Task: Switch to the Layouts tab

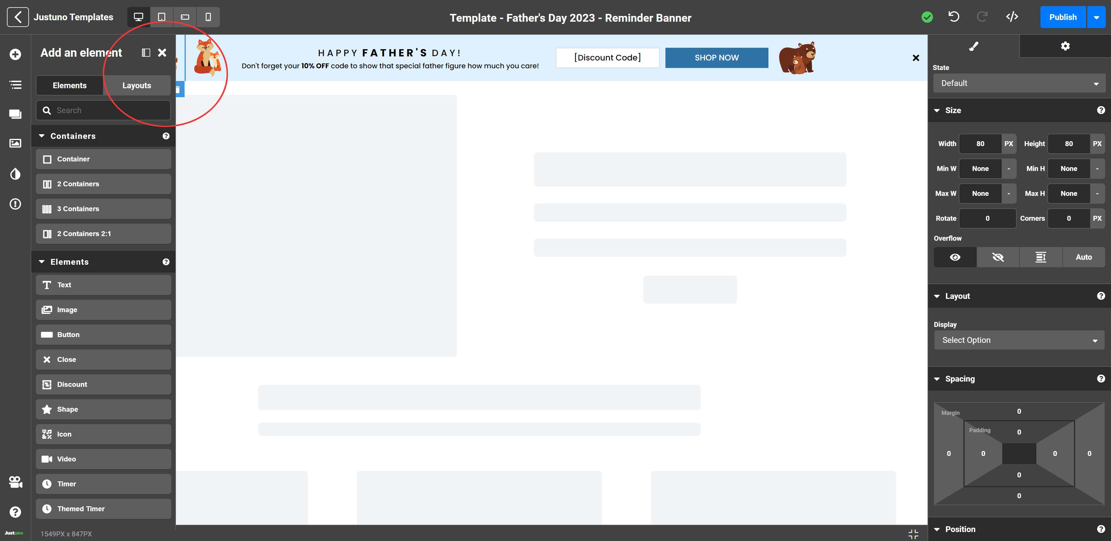Action: click(137, 85)
